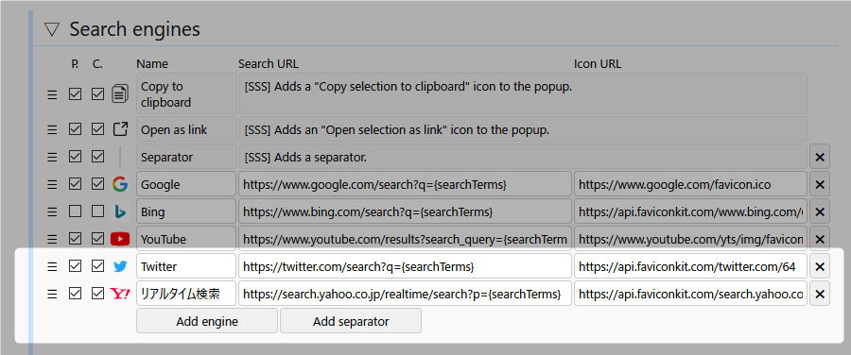
Task: Uncheck Twitter's context menu checkbox
Action: coord(97,266)
